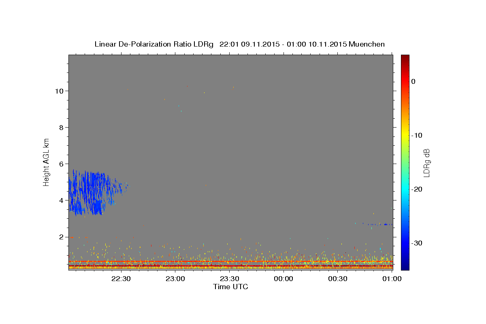Click the colorbar value label -30
The height and width of the screenshot is (324, 486).
(x=418, y=243)
